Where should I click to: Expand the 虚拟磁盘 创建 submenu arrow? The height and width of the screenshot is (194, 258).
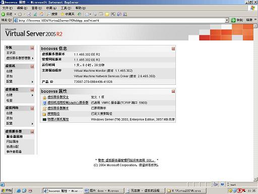click(x=32, y=95)
